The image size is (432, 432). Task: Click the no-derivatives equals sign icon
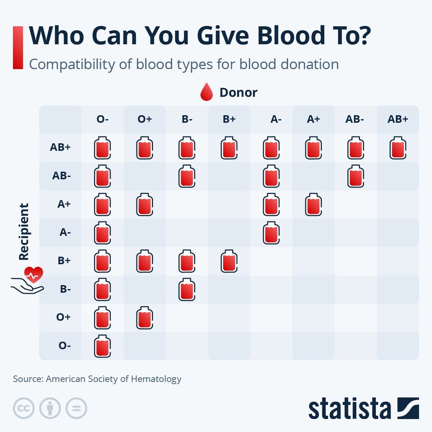click(x=76, y=408)
